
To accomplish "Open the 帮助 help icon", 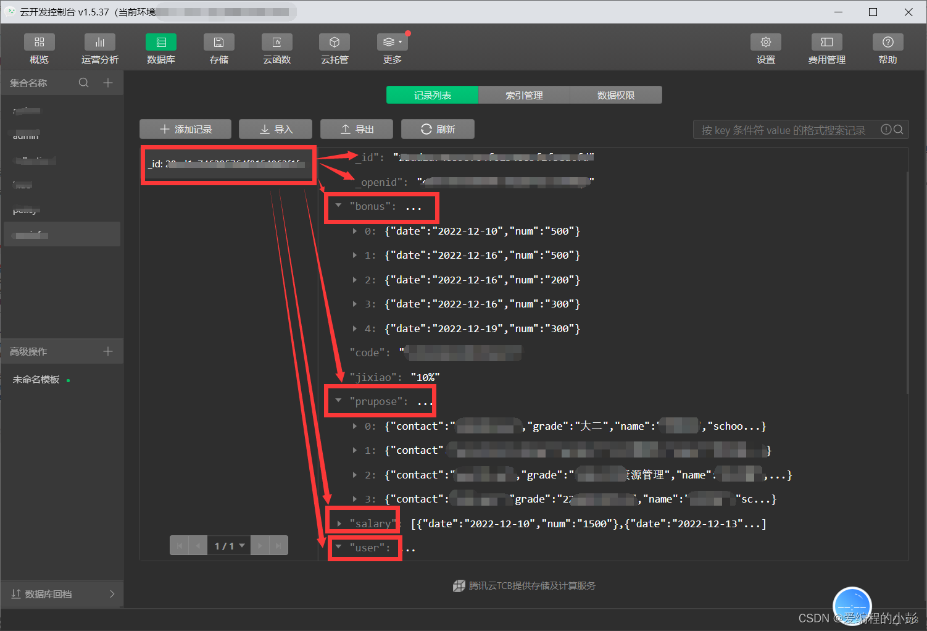I will pos(888,42).
